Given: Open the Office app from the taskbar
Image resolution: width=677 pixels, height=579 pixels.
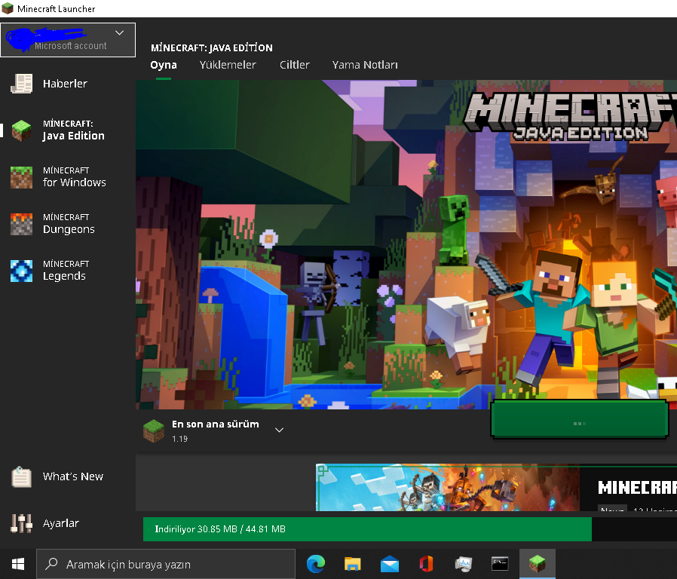Looking at the screenshot, I should click(426, 565).
